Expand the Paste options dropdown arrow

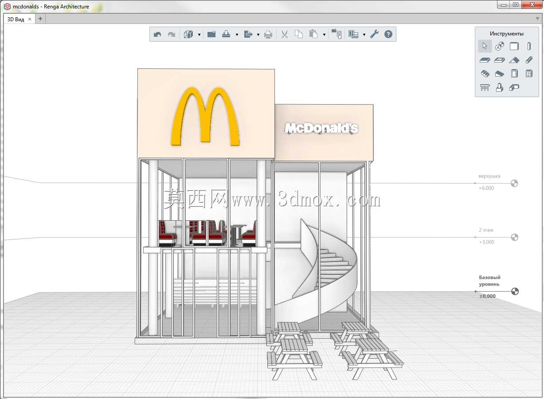(324, 35)
